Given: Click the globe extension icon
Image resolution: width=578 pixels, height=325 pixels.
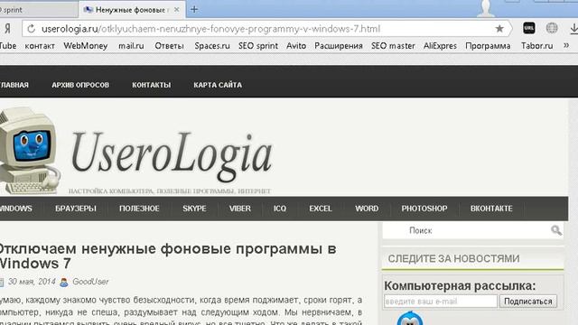Looking at the screenshot, I should click(552, 28).
